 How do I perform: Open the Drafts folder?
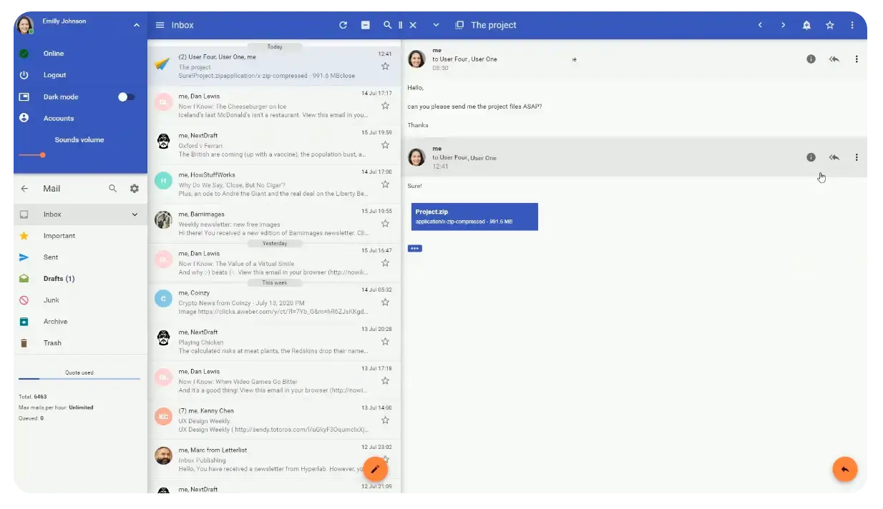(x=59, y=279)
